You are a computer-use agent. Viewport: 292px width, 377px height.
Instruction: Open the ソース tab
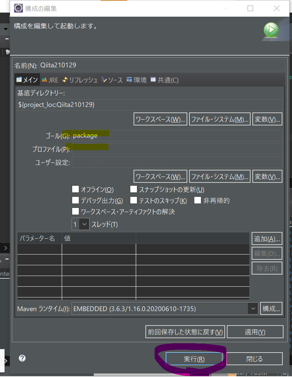click(x=112, y=80)
